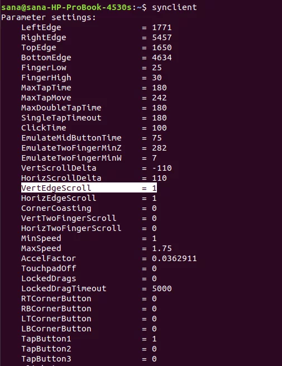Click the username prompt sana@sana-HP-ProBook-4530s
282x366 pixels.
[66, 7]
